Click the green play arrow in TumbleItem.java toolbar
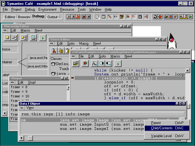The image size is (195, 146). (x=118, y=64)
